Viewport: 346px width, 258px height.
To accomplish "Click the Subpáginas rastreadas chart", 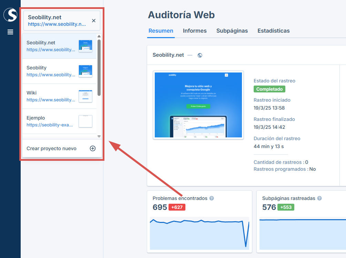I will pyautogui.click(x=303, y=233).
